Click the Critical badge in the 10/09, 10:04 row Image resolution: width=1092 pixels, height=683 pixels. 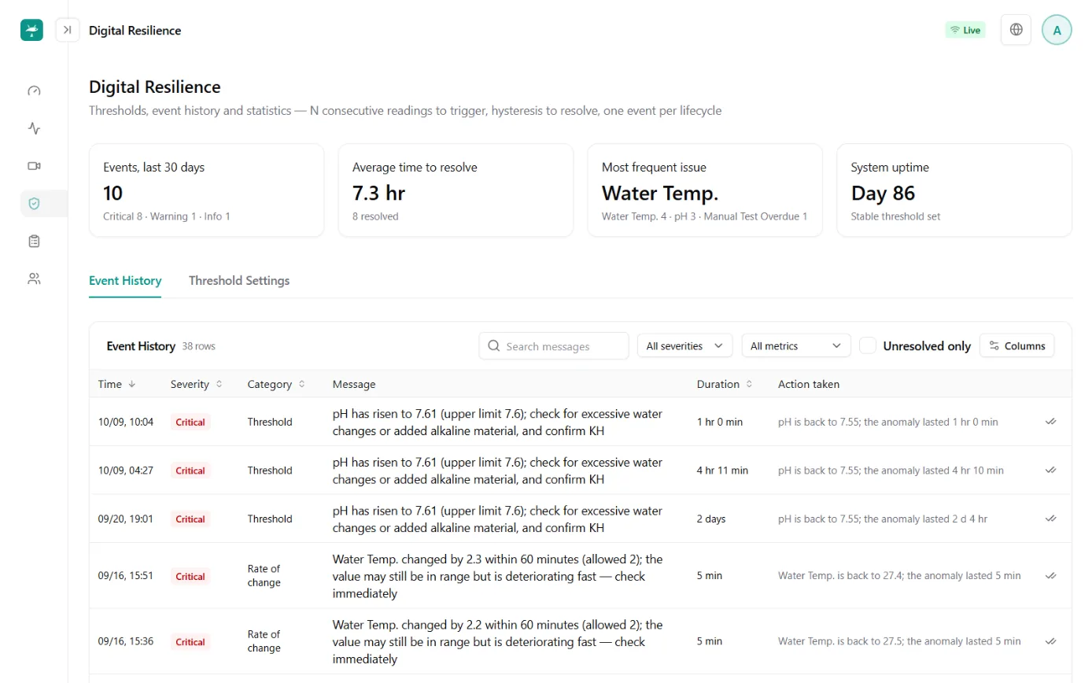click(190, 422)
